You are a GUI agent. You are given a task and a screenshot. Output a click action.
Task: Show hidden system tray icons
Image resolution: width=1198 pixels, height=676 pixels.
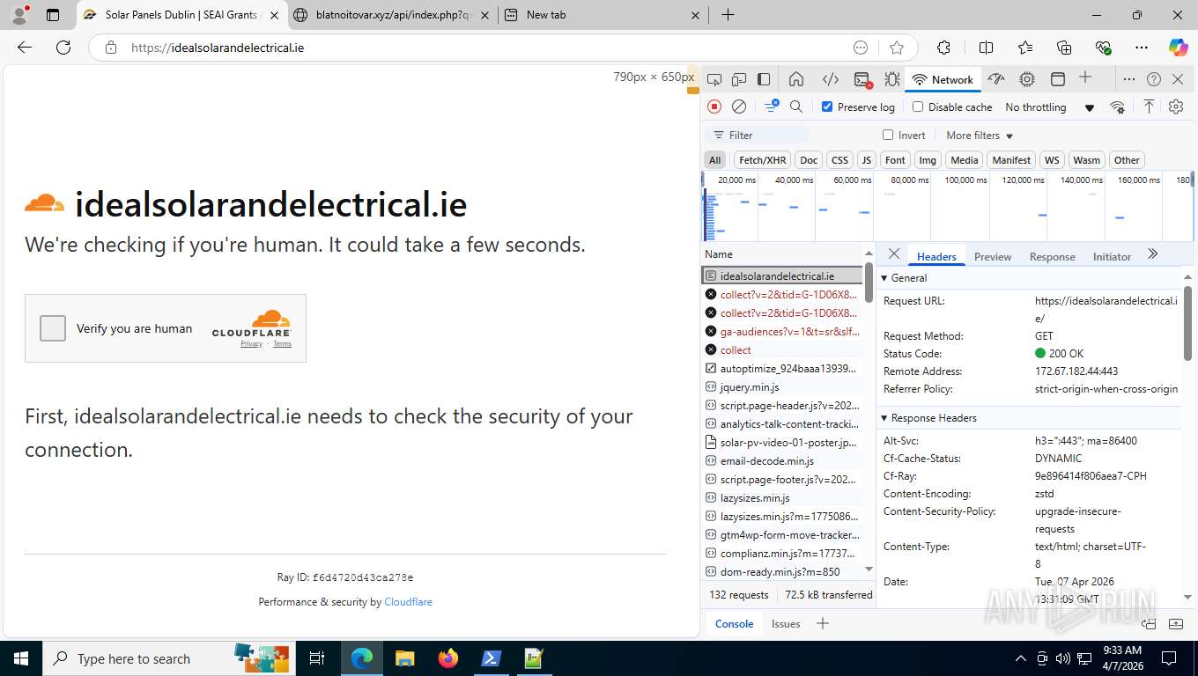(x=1021, y=658)
